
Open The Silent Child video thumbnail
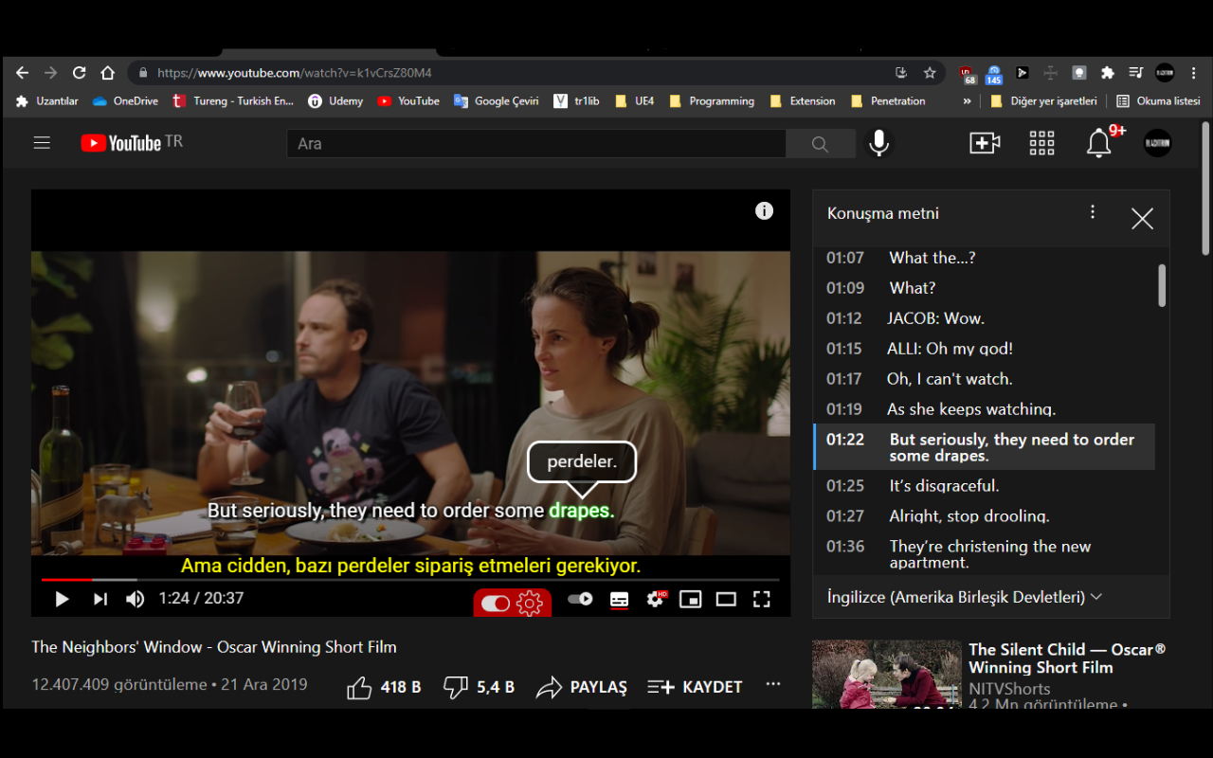pyautogui.click(x=886, y=674)
